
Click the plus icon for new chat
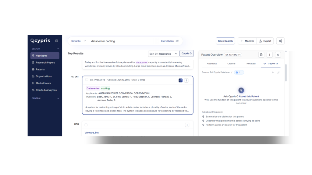click(273, 72)
